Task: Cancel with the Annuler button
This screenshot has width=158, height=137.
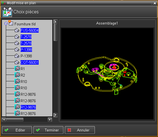Action: click(80, 130)
